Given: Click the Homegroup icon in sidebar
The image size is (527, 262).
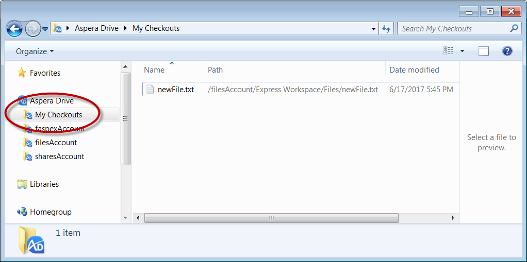Looking at the screenshot, I should (x=22, y=212).
